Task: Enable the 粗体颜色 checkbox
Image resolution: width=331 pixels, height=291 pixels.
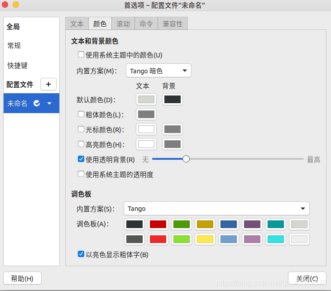Action: [81, 114]
